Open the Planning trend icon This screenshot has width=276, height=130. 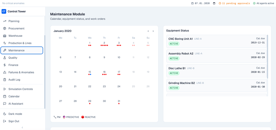point(5,21)
